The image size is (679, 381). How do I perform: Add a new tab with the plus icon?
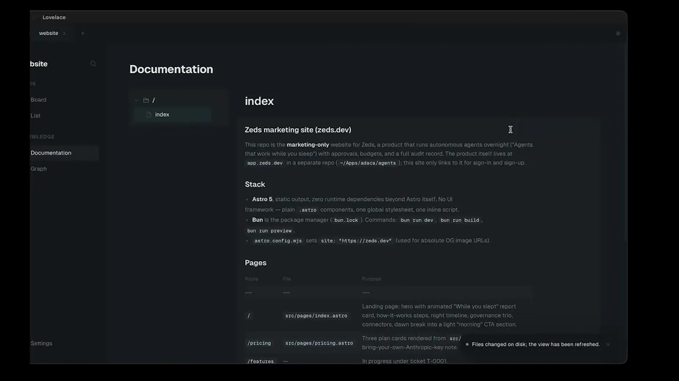click(x=83, y=33)
